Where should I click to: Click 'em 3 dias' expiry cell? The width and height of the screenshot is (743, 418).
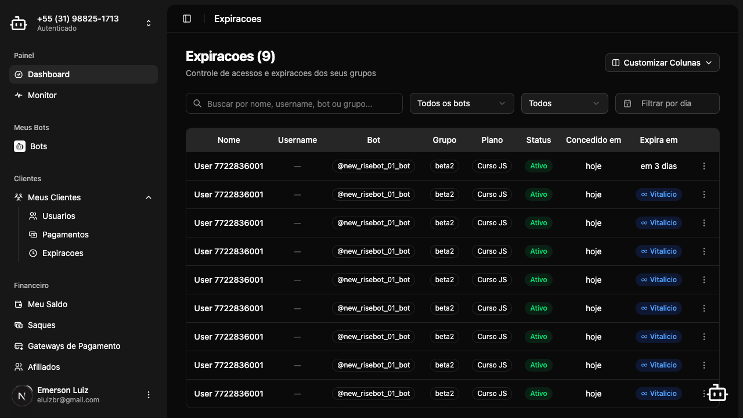(659, 166)
